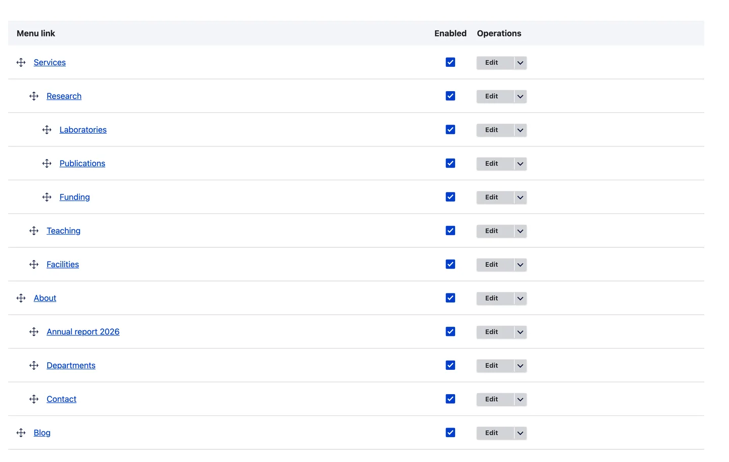Click the drag handle for Services
729x462 pixels.
(x=21, y=62)
